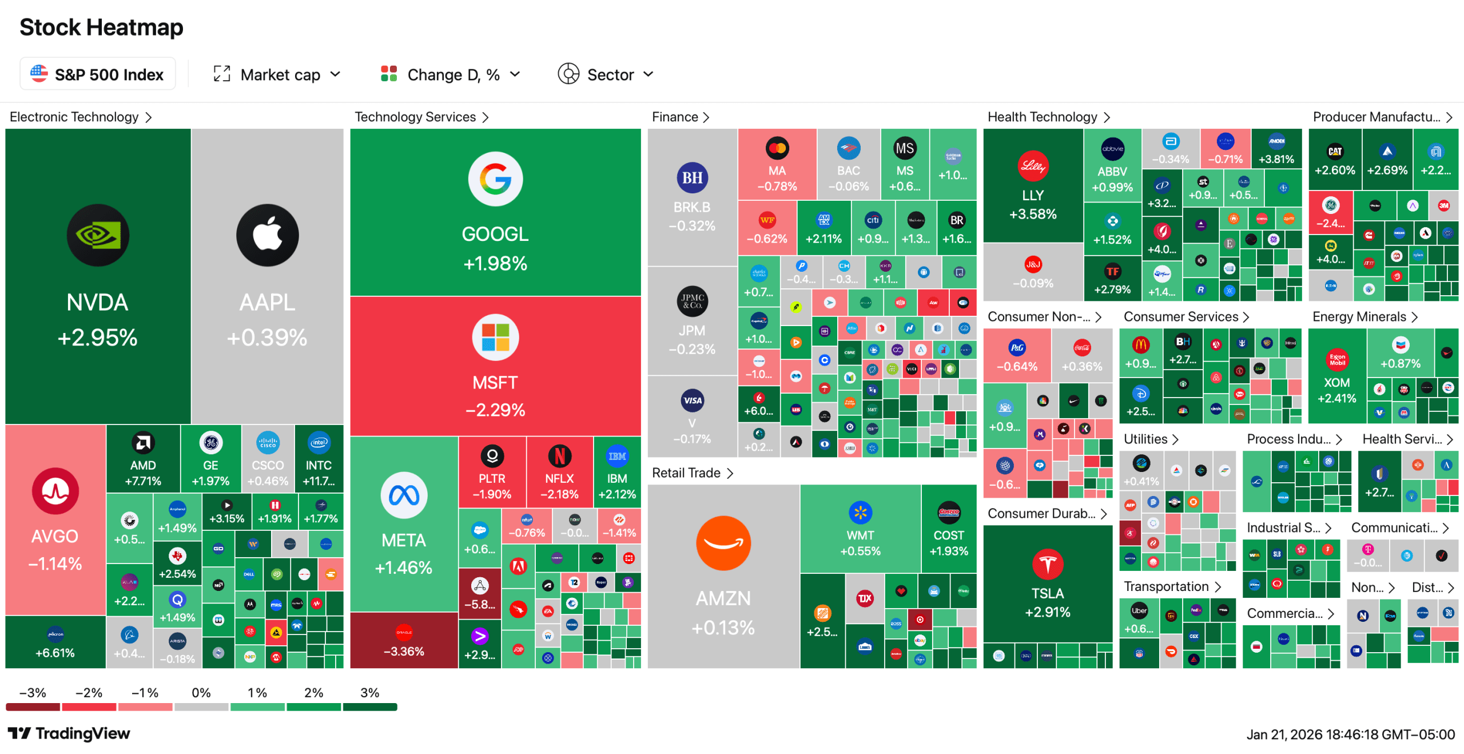Click the −3% dark red legend swatch
This screenshot has height=754, width=1464.
(33, 707)
